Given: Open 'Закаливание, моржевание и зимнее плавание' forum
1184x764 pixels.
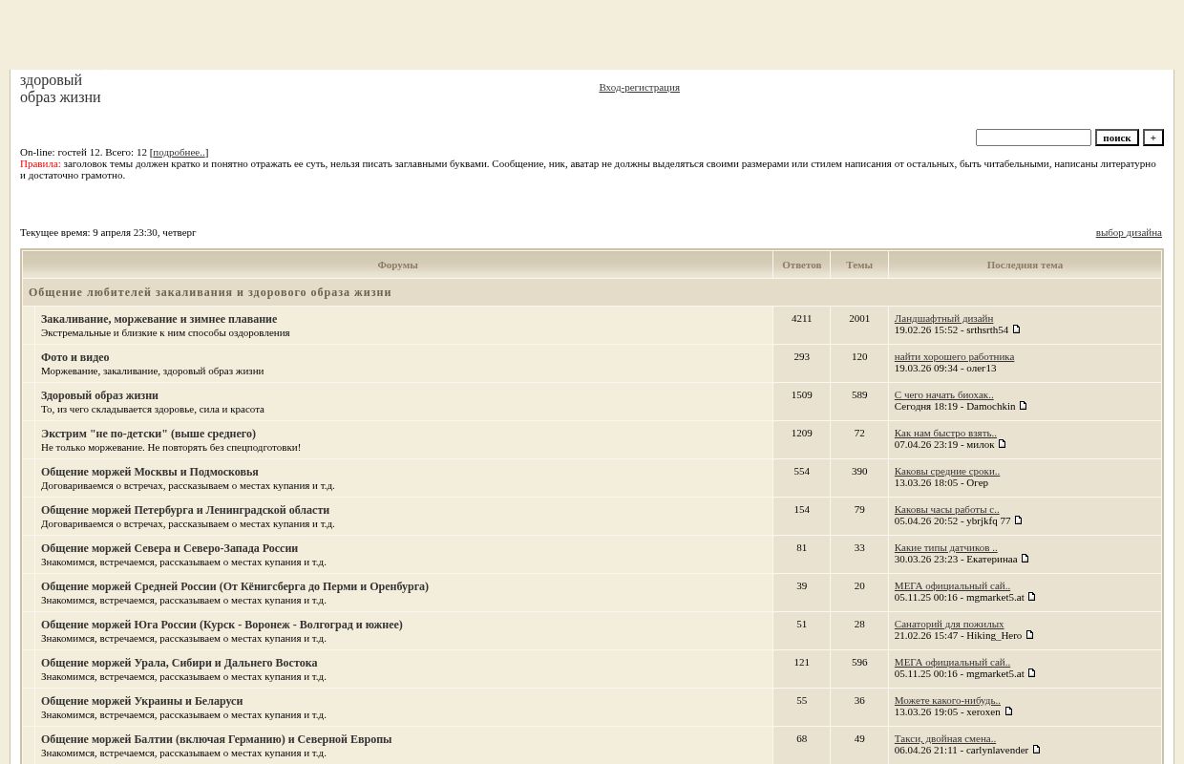Looking at the screenshot, I should (159, 319).
